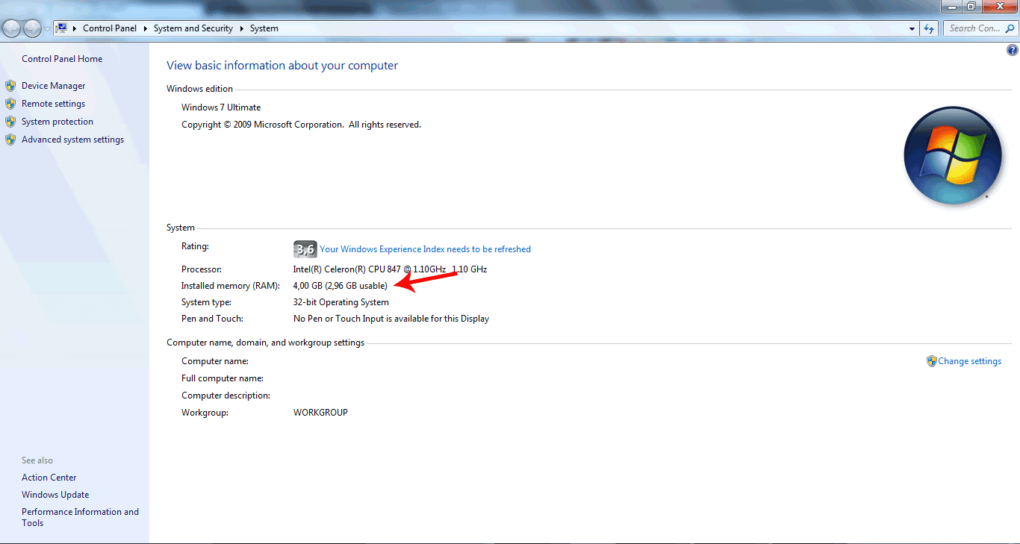Open Control Panel Home link

click(x=62, y=59)
